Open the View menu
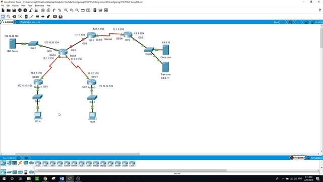 point(23,6)
